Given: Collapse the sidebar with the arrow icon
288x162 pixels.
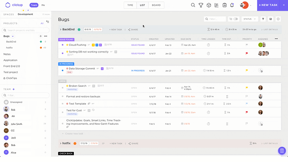Looking at the screenshot, I should pyautogui.click(x=47, y=22).
